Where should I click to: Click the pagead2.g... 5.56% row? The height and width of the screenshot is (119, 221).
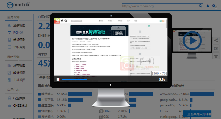click(176, 105)
